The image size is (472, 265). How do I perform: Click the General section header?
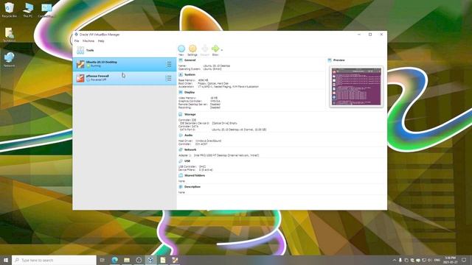point(190,60)
